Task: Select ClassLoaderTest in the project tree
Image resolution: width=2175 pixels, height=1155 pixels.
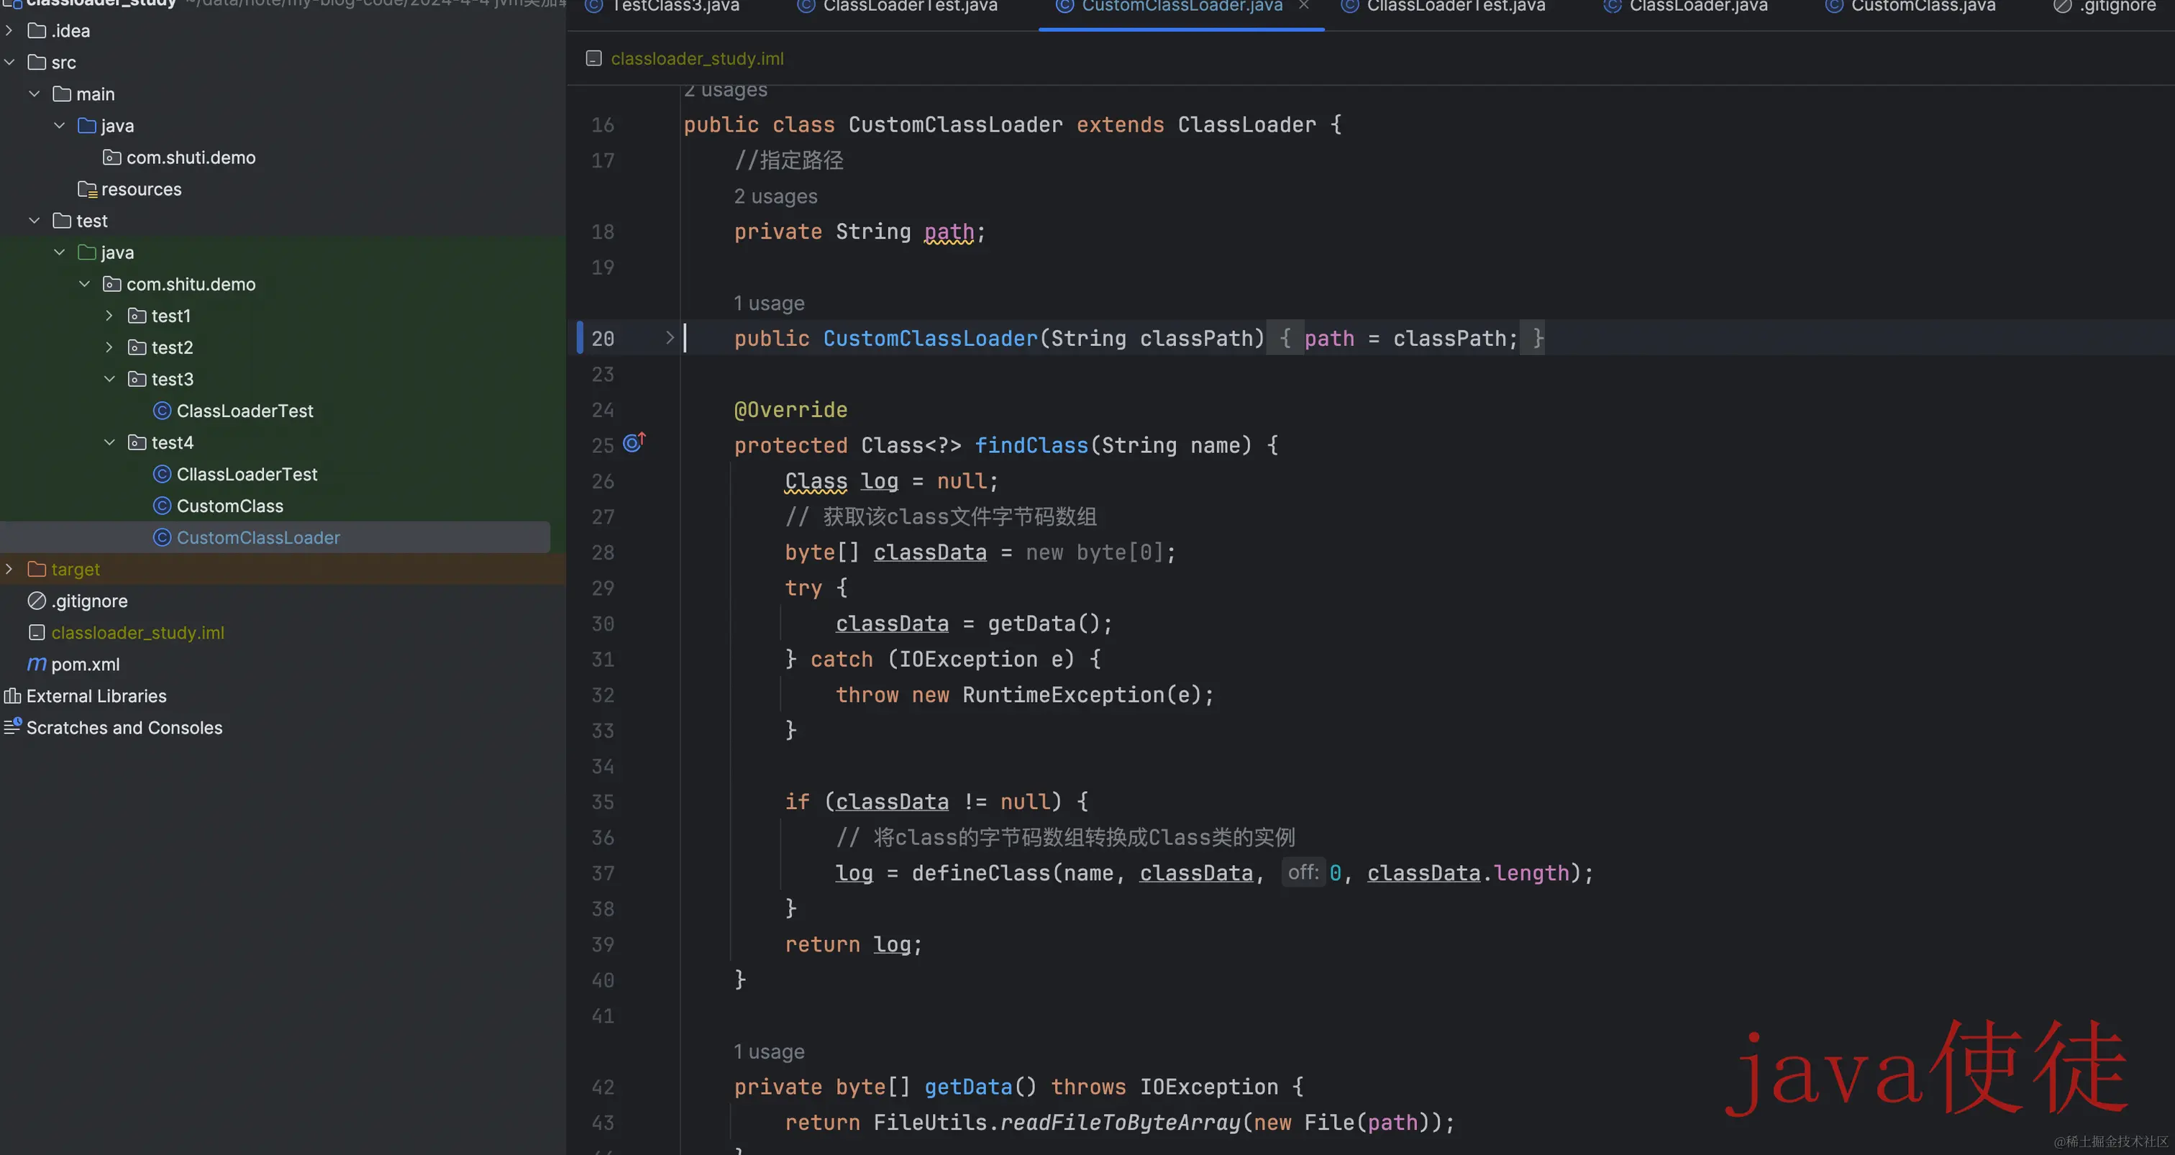Action: (245, 411)
